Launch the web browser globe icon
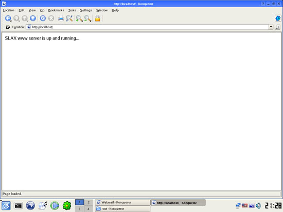 point(30,205)
